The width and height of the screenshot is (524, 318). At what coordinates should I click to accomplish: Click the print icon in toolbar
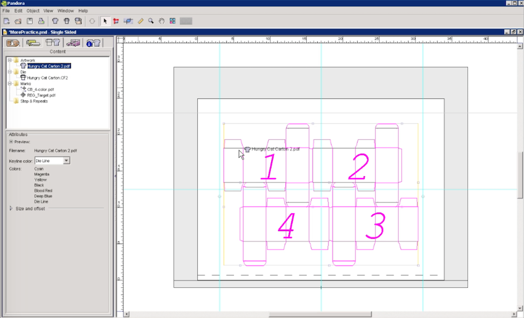pyautogui.click(x=41, y=21)
